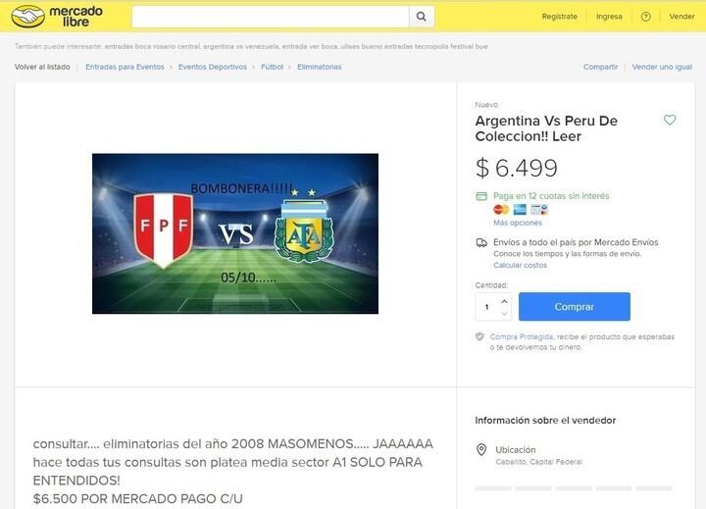Open the Peru vs Argentina product image
This screenshot has height=509, width=706.
235,233
